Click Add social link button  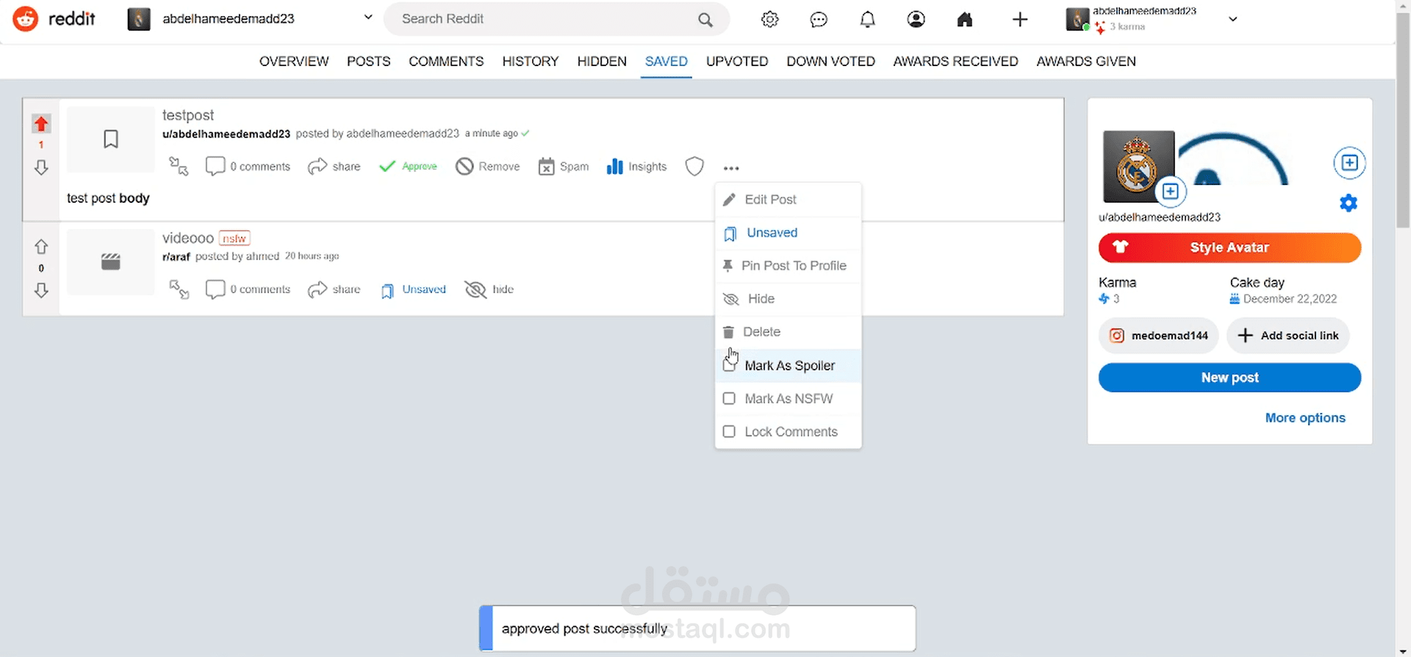click(1288, 336)
